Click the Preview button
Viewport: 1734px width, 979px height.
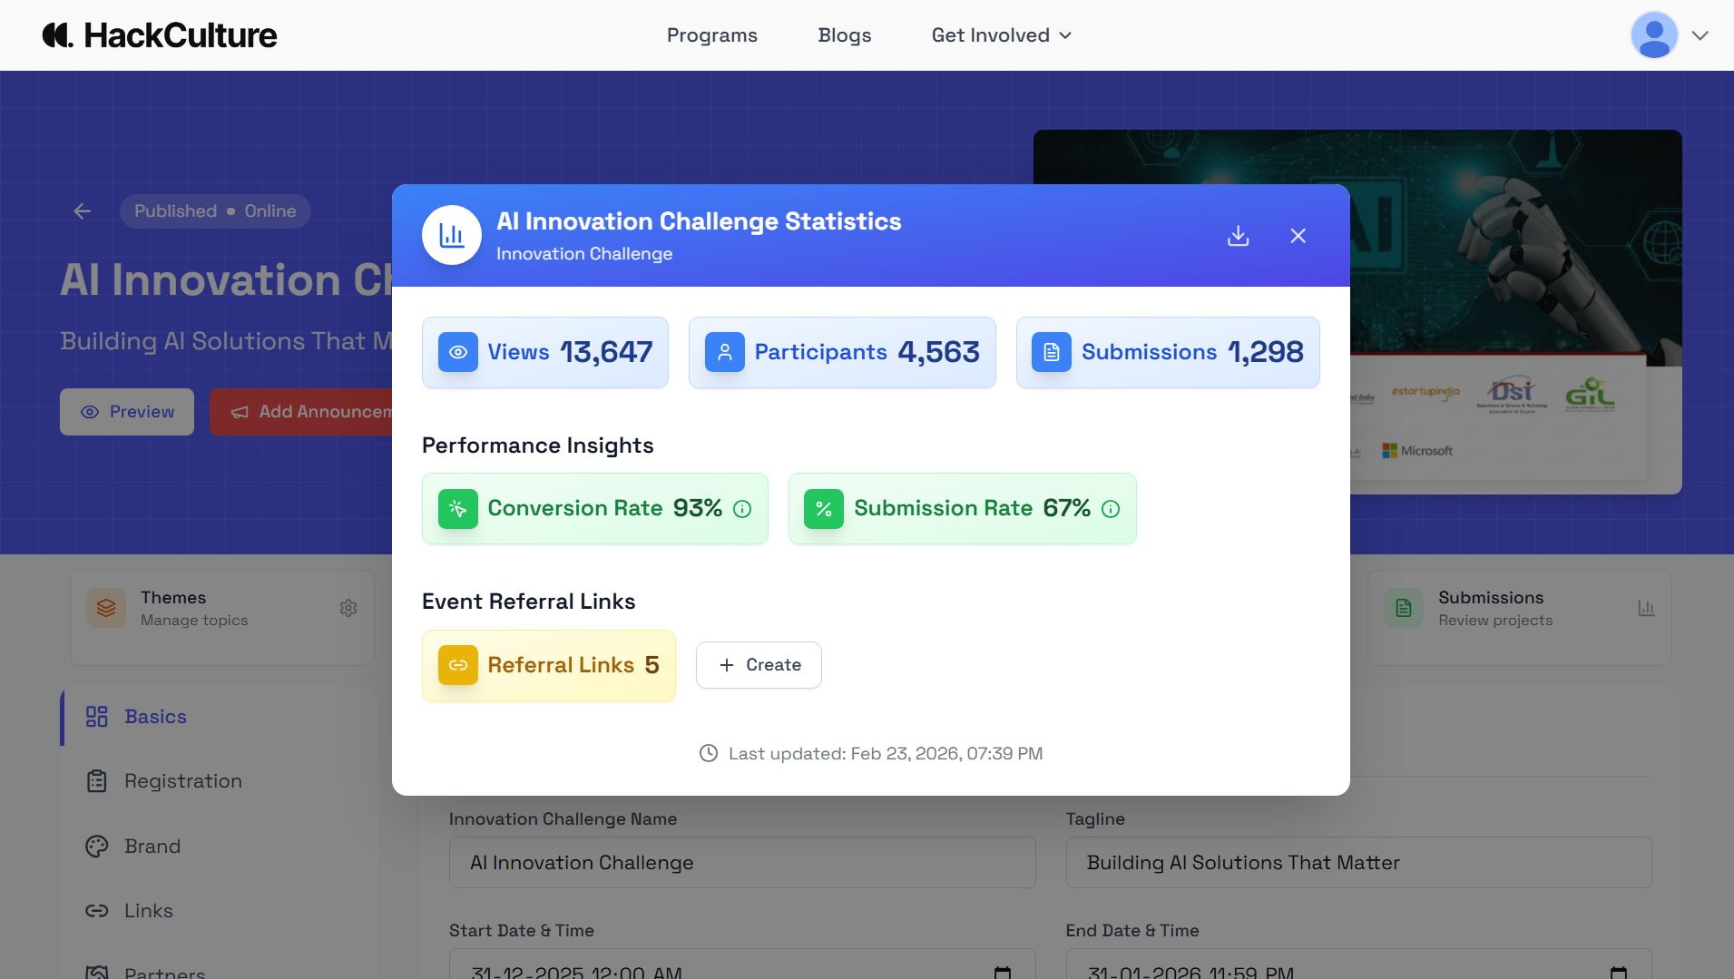point(127,412)
